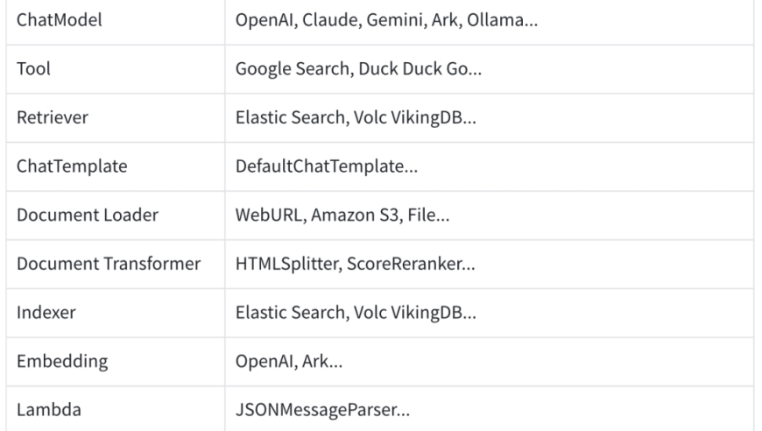
Task: Click the Lambda row label
Action: pyautogui.click(x=48, y=410)
